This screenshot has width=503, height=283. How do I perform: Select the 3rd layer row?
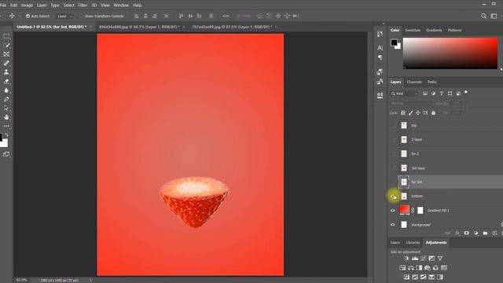(x=446, y=167)
